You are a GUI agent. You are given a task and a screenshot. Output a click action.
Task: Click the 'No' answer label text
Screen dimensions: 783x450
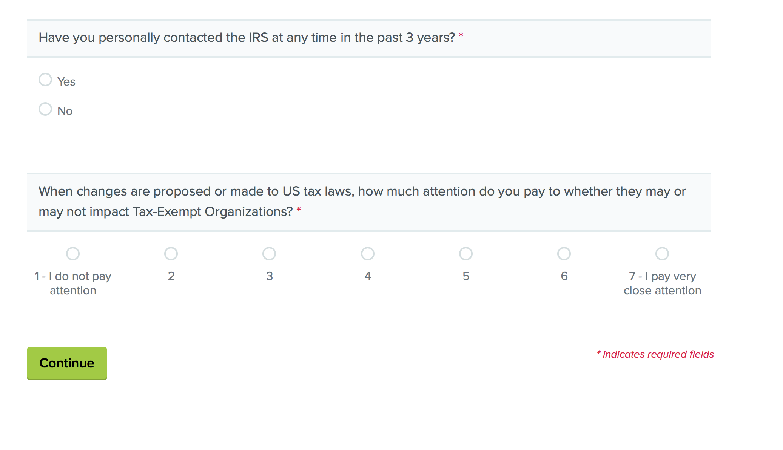(x=65, y=111)
